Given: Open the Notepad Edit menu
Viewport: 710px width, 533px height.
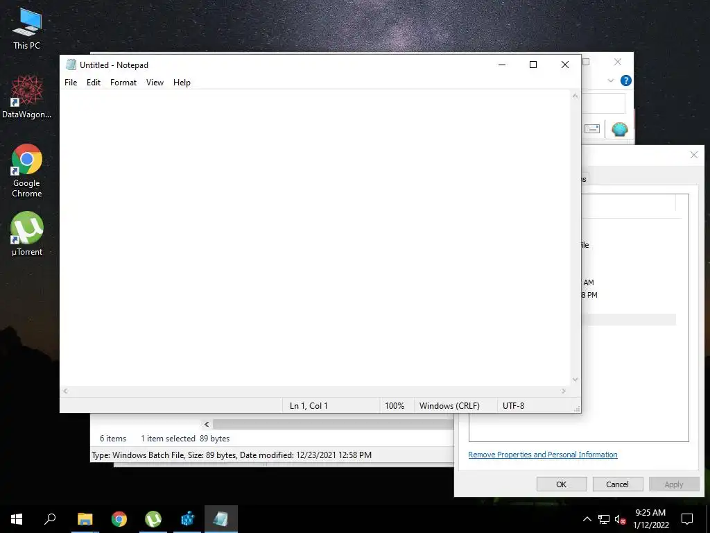Looking at the screenshot, I should [94, 83].
